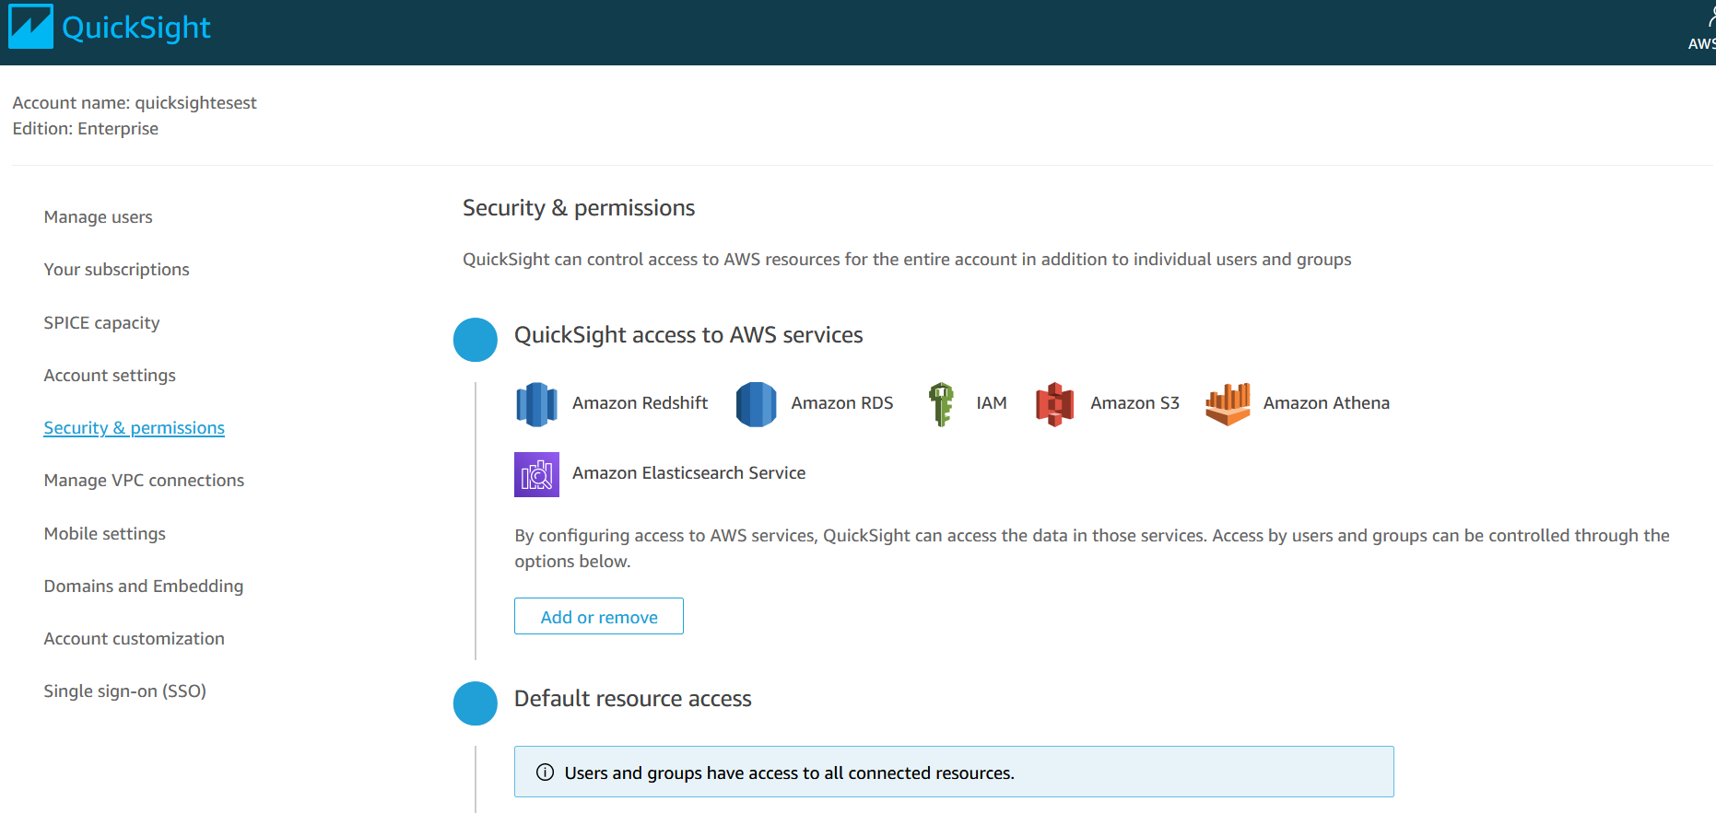
Task: Select Account settings in sidebar
Action: coord(110,376)
